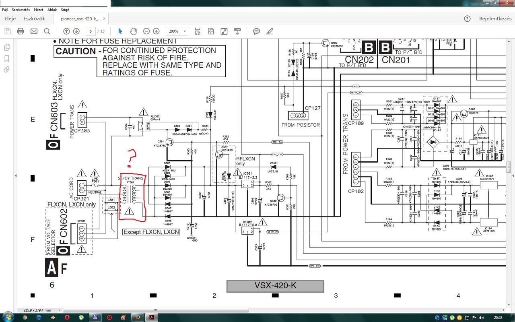Expand the left navigation pane arrow
515x322 pixels.
click(15, 175)
